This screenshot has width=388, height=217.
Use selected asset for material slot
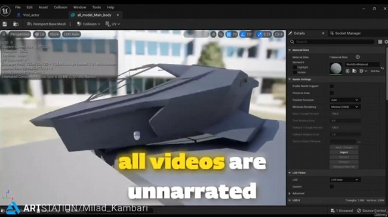click(x=347, y=71)
